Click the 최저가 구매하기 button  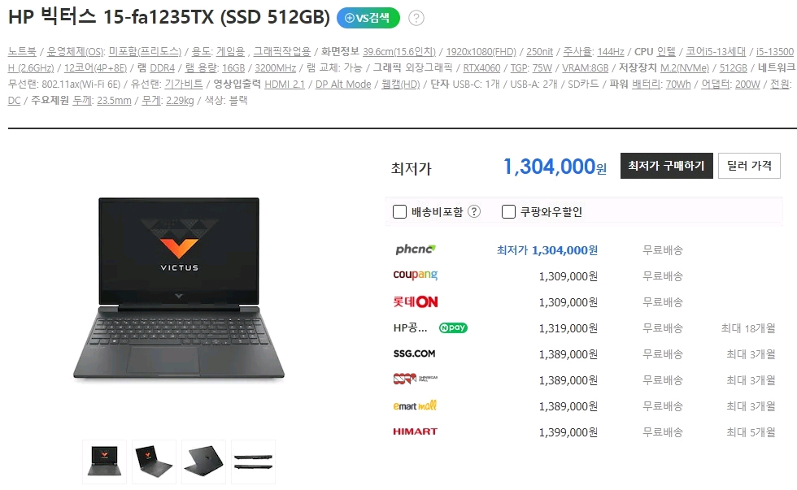pos(666,166)
